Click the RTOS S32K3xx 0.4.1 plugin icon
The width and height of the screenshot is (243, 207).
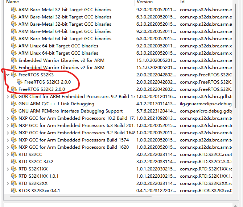[14, 191]
